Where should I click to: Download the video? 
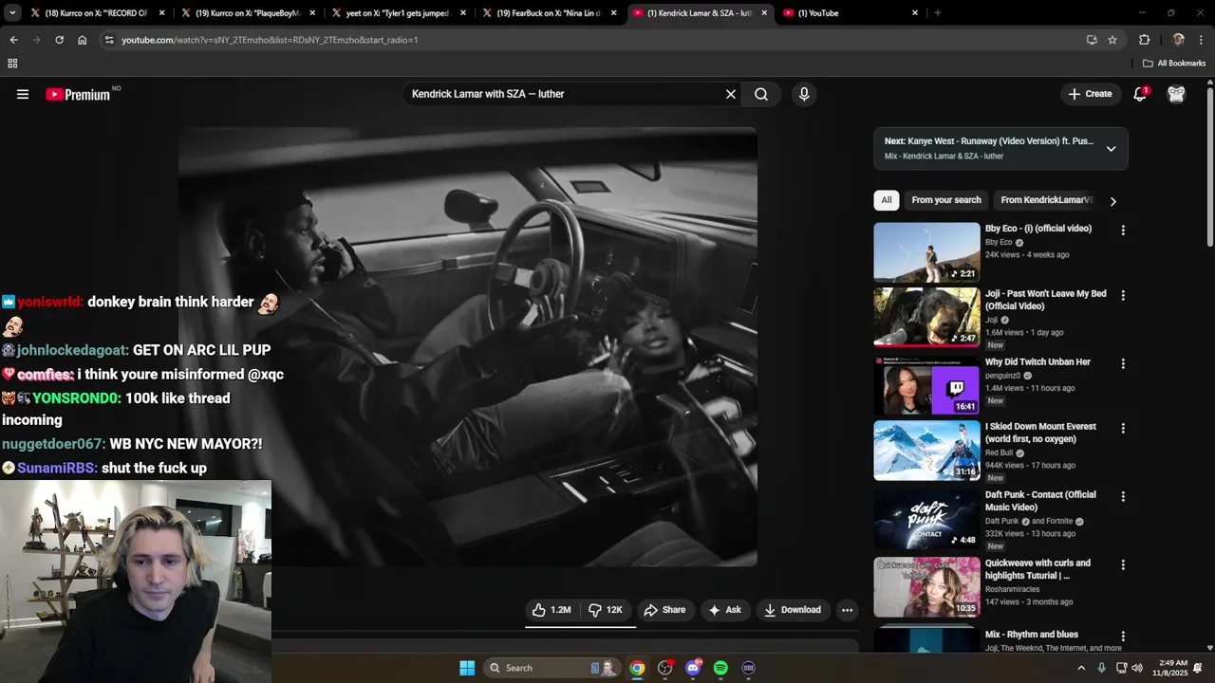[792, 610]
